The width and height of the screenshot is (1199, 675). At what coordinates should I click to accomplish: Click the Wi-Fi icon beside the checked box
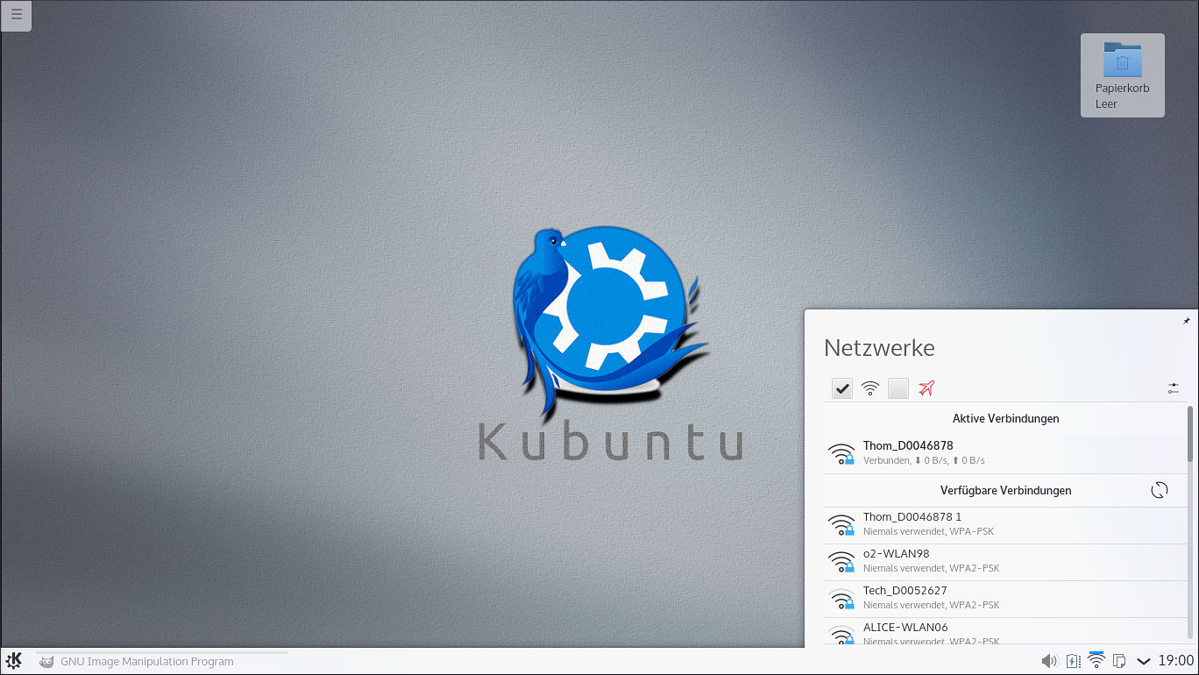870,388
